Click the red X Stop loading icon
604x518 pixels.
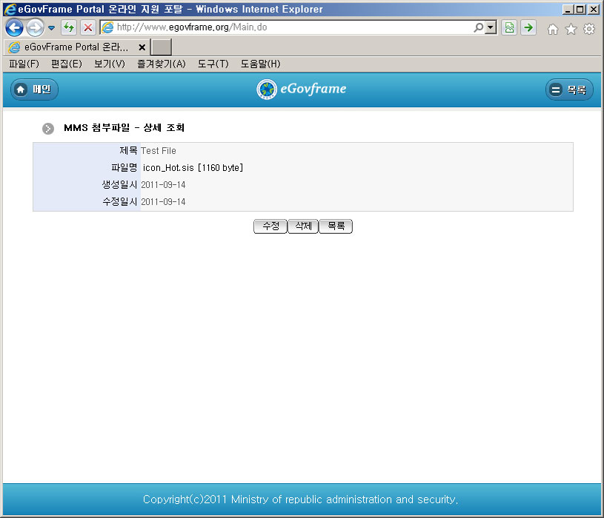click(x=87, y=28)
